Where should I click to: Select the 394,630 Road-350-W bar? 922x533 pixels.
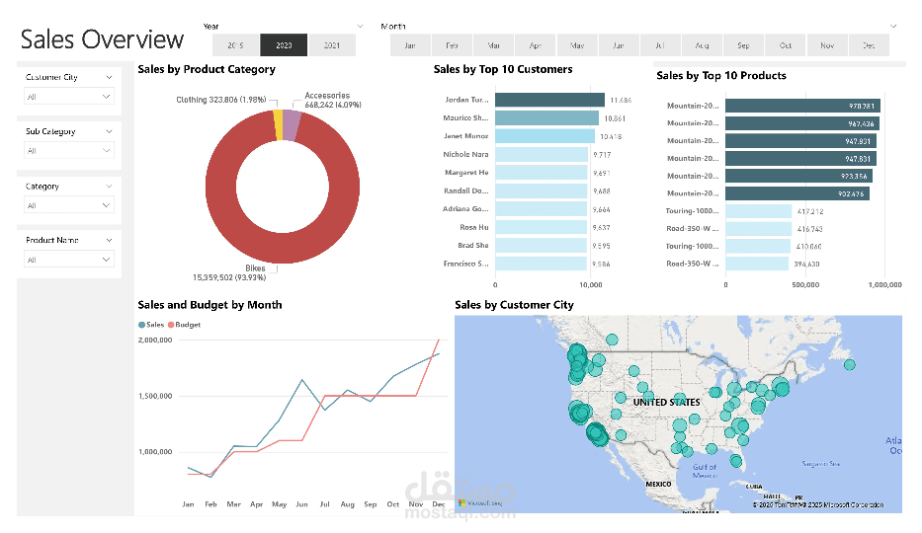(x=757, y=265)
